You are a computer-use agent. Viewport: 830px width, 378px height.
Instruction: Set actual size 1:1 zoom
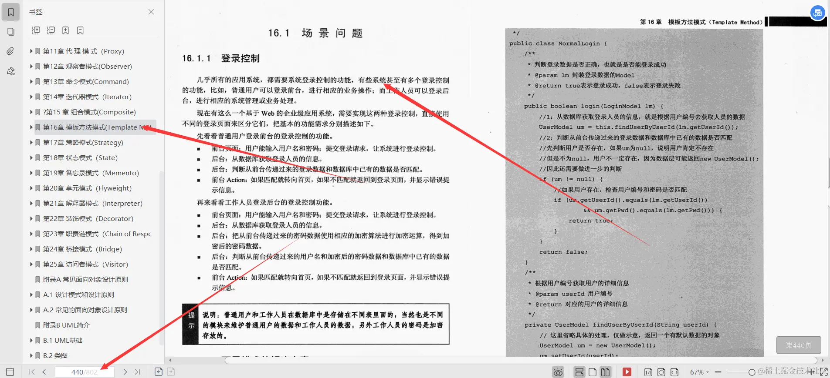tap(648, 372)
